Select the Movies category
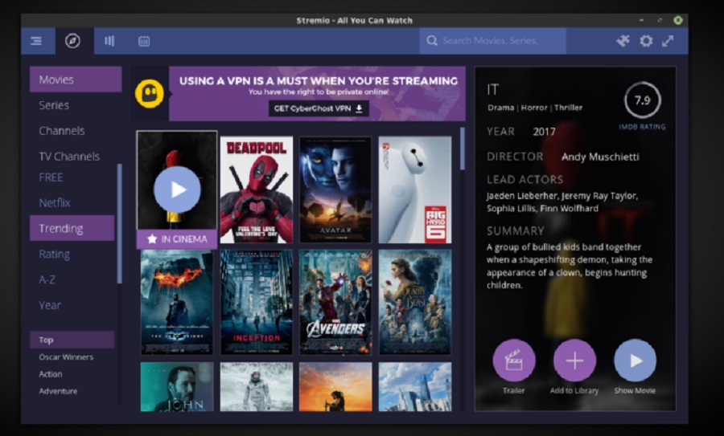The image size is (724, 436). point(76,79)
